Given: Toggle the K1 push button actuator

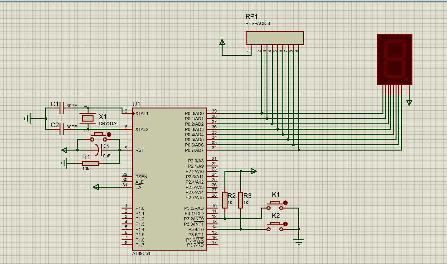Looking at the screenshot, I should point(285,203).
